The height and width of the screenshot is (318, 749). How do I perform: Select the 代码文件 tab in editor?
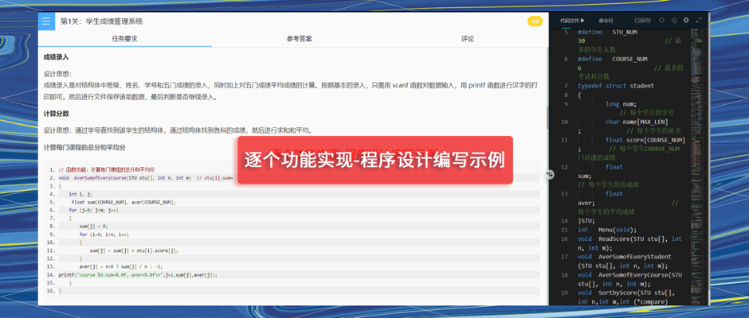coord(572,21)
